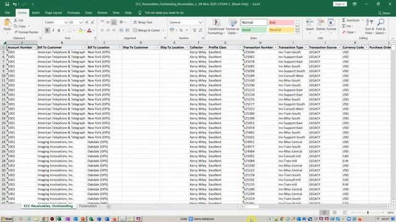This screenshot has height=222, width=396.
Task: Switch to the Formulas tab
Action: [74, 12]
